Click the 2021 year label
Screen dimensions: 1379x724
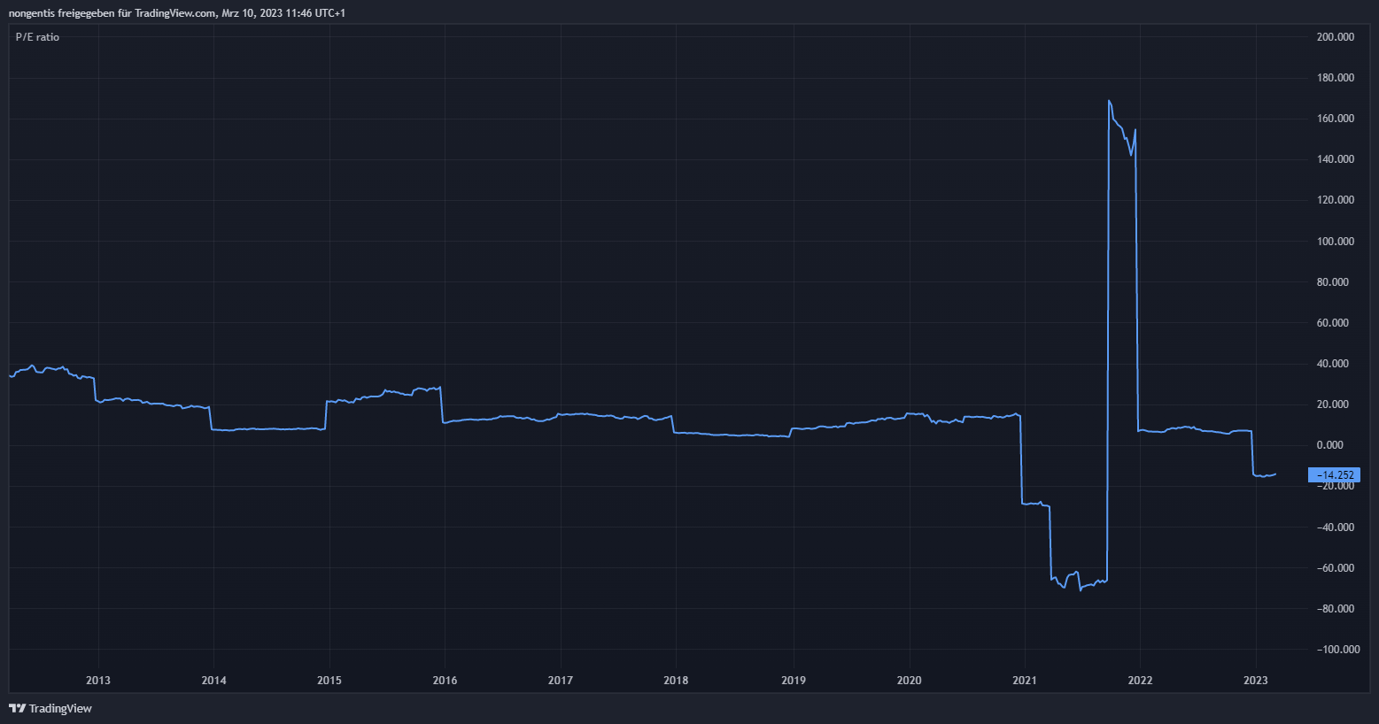[1025, 680]
